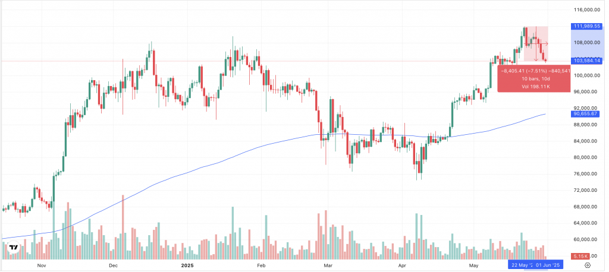Screen dimensions: 609x272
Task: Click the 01 Jun '25 date marker
Action: [548, 265]
